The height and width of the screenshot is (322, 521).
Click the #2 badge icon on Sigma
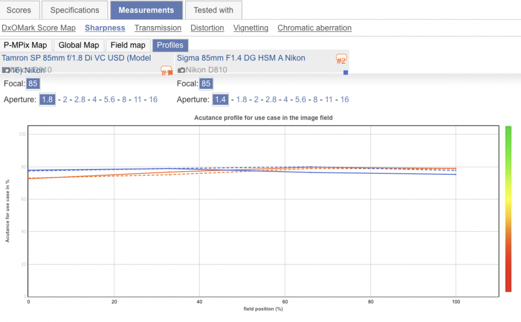point(341,59)
